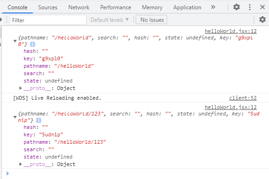Expand __proto__ of the 5udnip object

click(x=20, y=164)
